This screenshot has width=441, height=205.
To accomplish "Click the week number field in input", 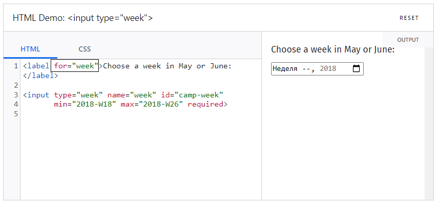I will [x=305, y=69].
